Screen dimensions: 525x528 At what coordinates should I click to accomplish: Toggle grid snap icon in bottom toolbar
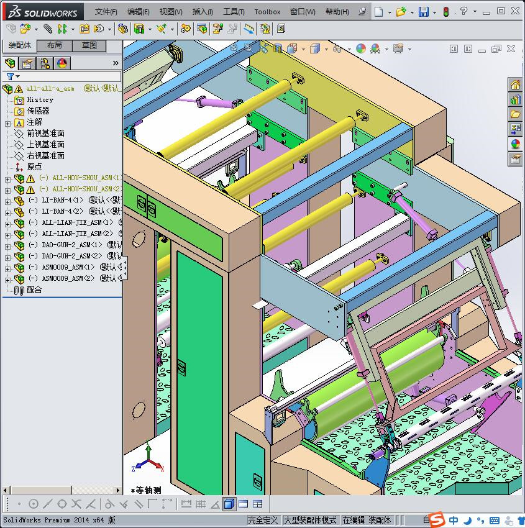(x=201, y=504)
